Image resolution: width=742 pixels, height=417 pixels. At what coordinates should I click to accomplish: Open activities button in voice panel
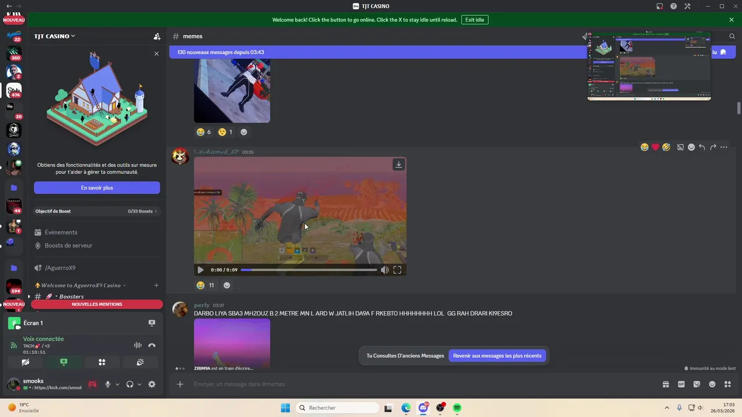pyautogui.click(x=102, y=362)
